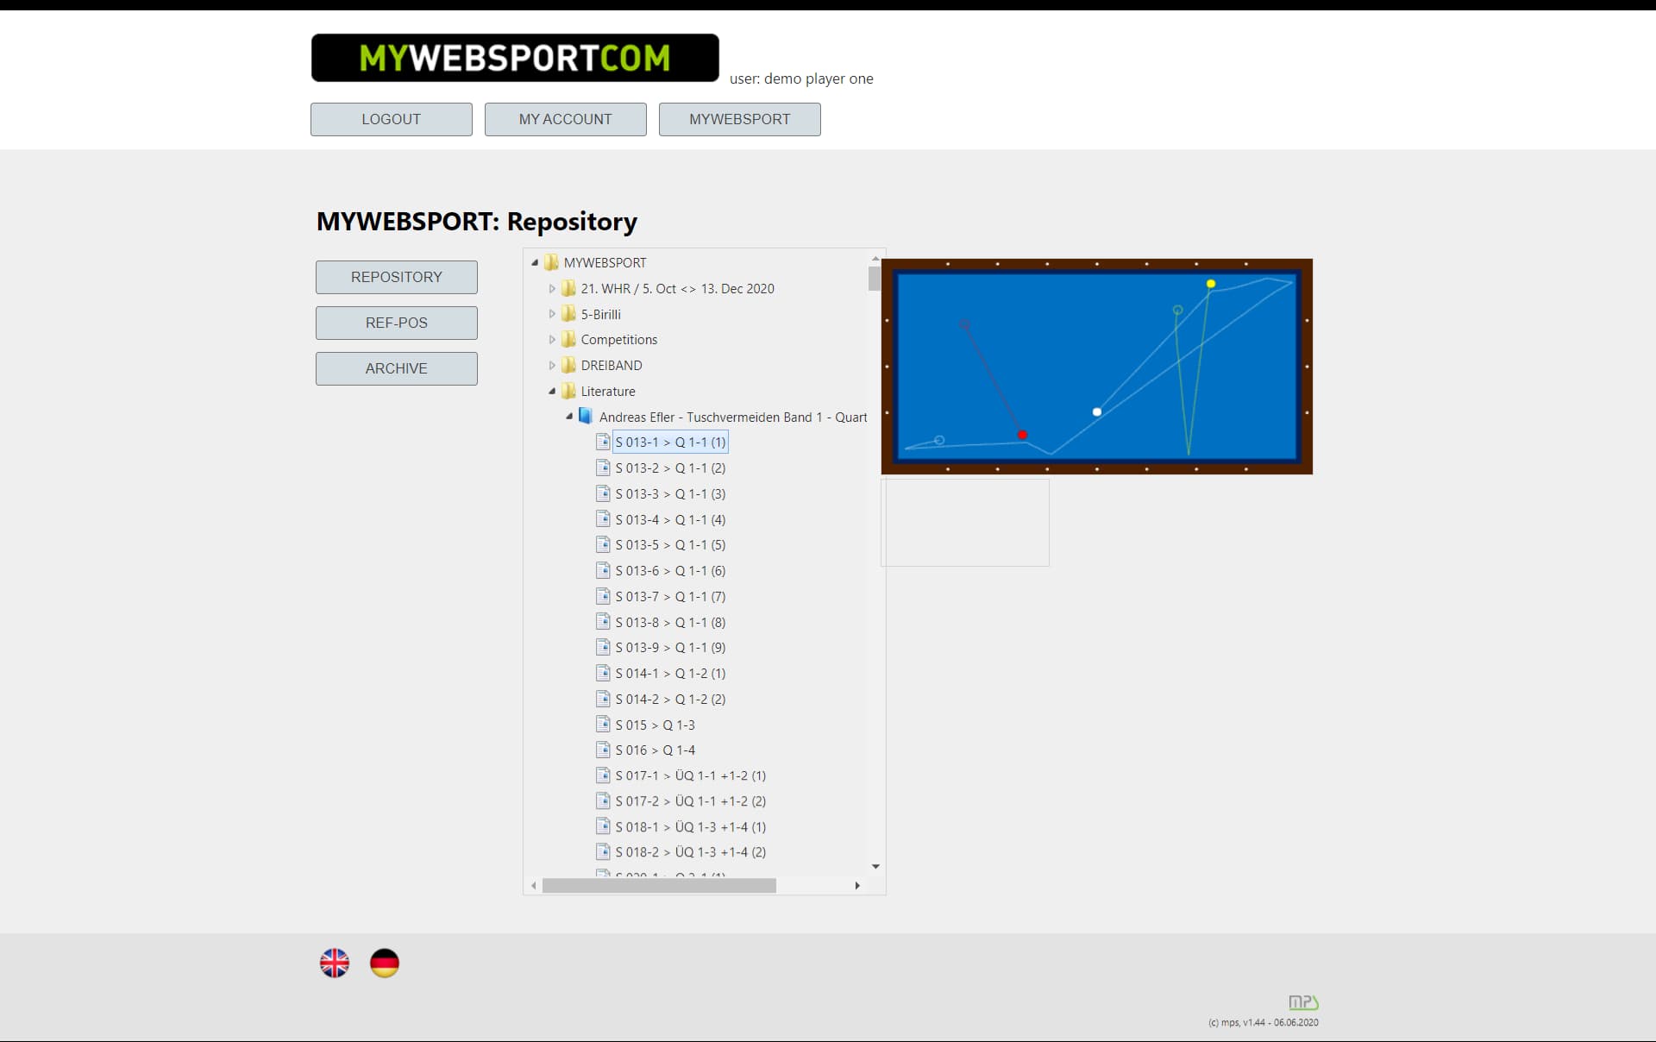Click document icon of S 013-7
The image size is (1656, 1042).
(x=603, y=596)
